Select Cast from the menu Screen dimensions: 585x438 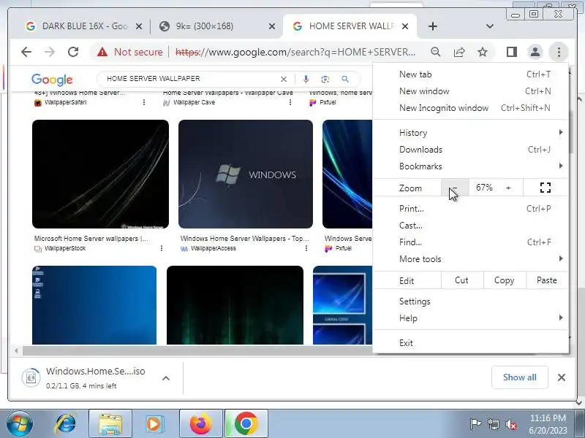coord(471,226)
